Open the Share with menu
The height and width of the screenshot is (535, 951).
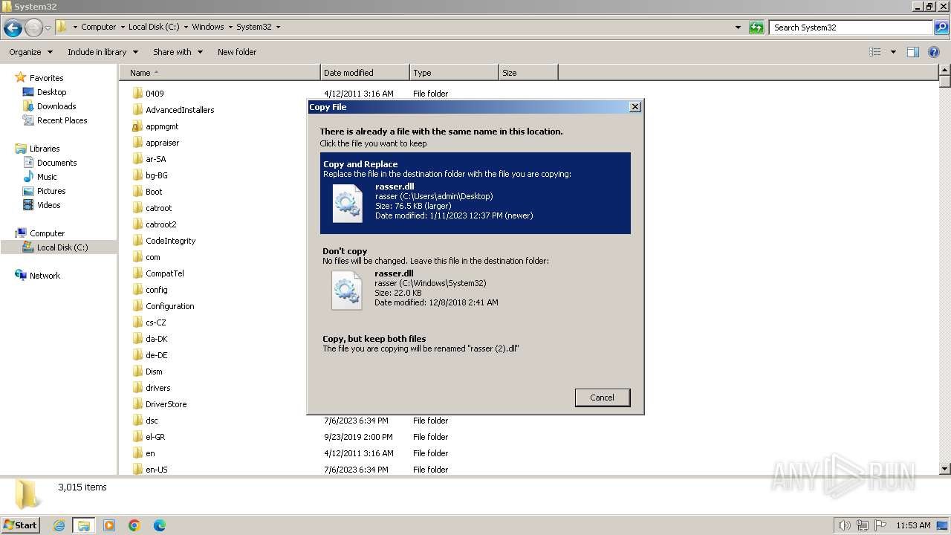[x=178, y=52]
